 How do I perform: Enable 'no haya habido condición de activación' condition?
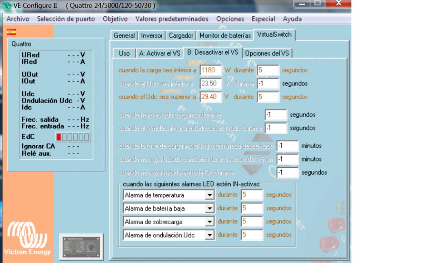tap(196, 159)
